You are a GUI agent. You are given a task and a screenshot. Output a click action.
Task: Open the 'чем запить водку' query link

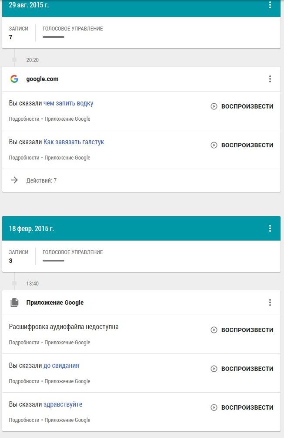point(68,103)
